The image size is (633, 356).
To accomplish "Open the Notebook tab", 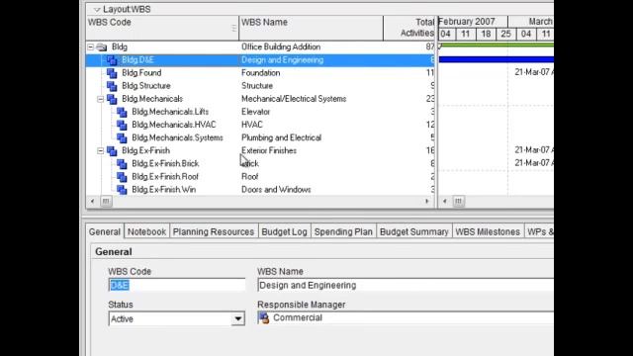I will 146,231.
